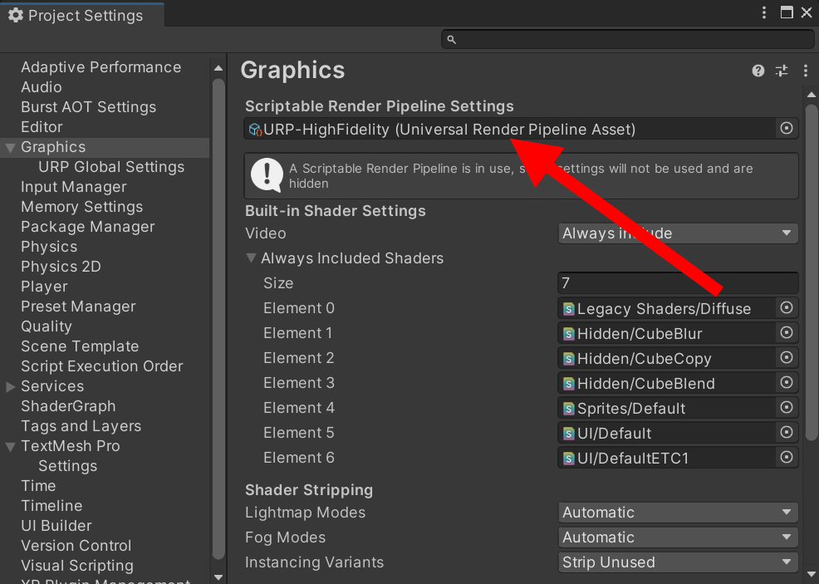Click the left category list scrollbar
The image size is (819, 584).
coord(218,319)
